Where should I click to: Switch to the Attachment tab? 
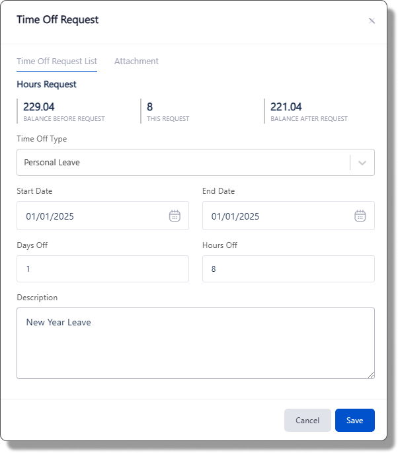click(x=136, y=62)
